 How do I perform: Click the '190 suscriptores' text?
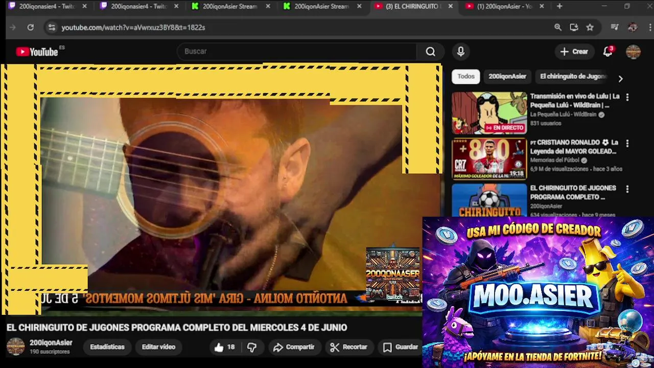point(50,352)
